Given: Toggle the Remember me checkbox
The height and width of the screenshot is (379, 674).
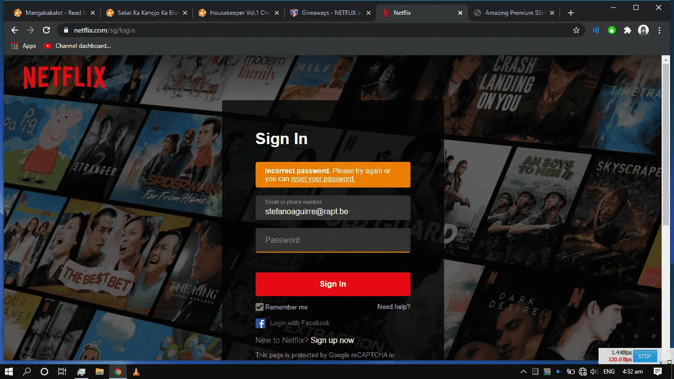Looking at the screenshot, I should click(x=260, y=307).
